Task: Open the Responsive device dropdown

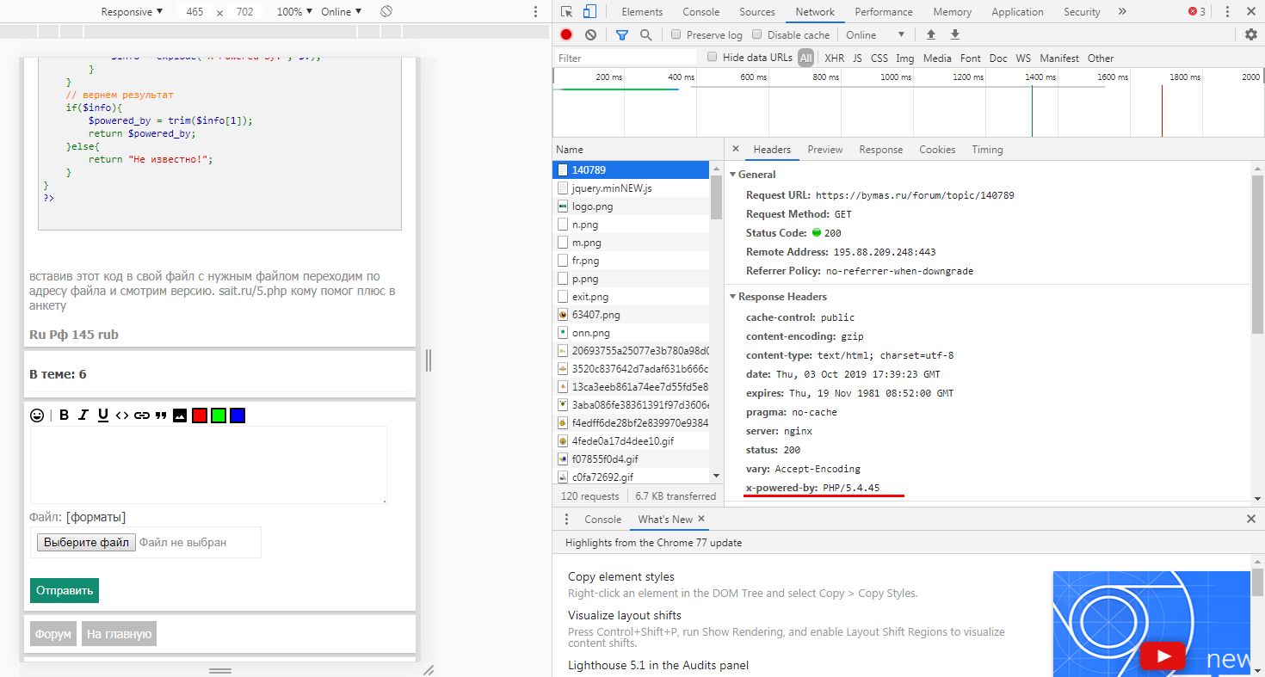Action: click(x=132, y=12)
